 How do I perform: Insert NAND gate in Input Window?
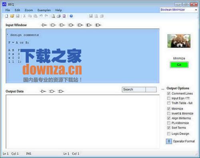pyautogui.click(x=71, y=25)
